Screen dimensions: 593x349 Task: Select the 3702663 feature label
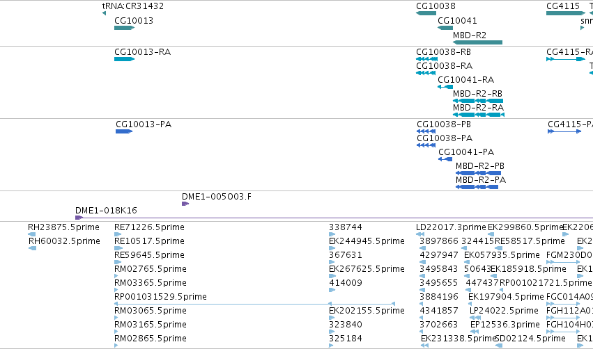439,325
